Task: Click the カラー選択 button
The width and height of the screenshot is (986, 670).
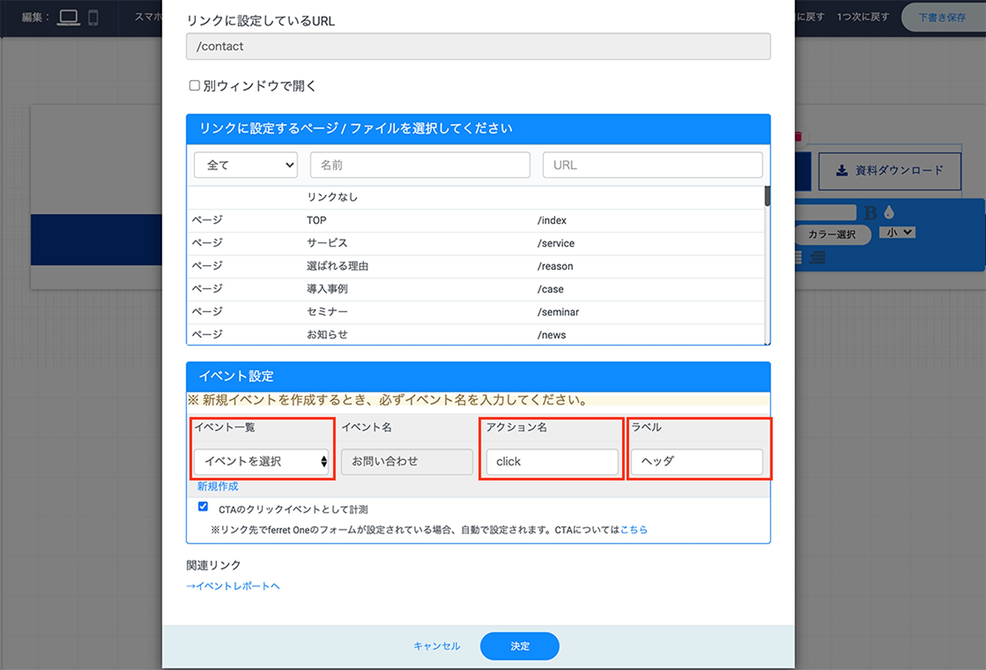Action: pos(832,234)
